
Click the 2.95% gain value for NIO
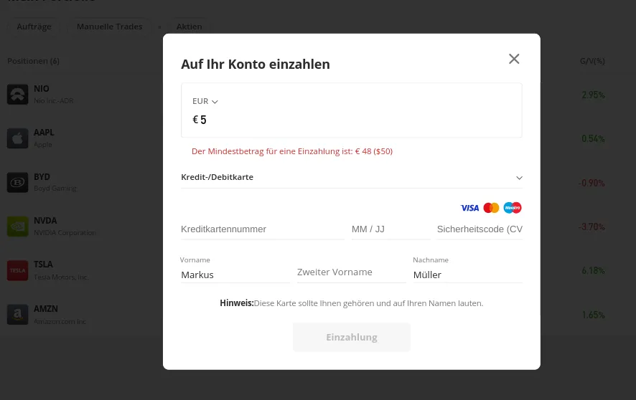pyautogui.click(x=593, y=95)
